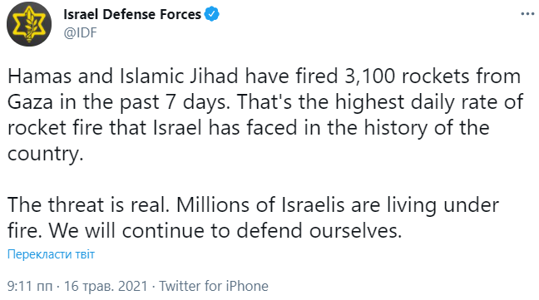
Task: Click the sentence The threat is real
Action: click(89, 205)
